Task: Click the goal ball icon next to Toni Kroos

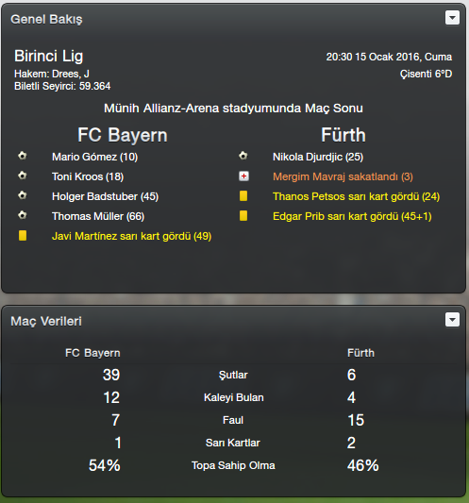Action: point(23,176)
